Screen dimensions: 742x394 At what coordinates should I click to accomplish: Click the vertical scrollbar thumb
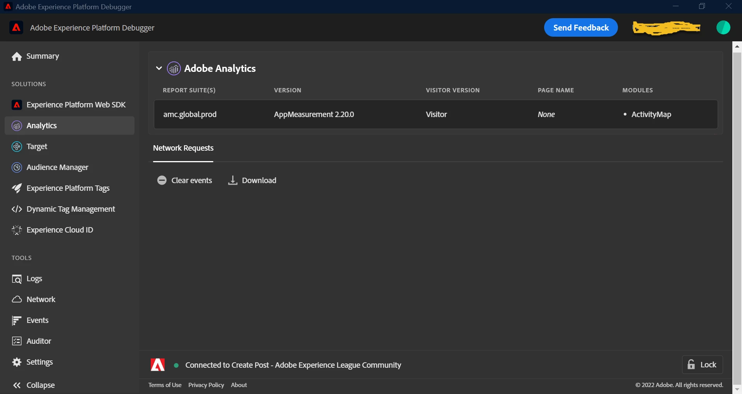click(x=737, y=218)
